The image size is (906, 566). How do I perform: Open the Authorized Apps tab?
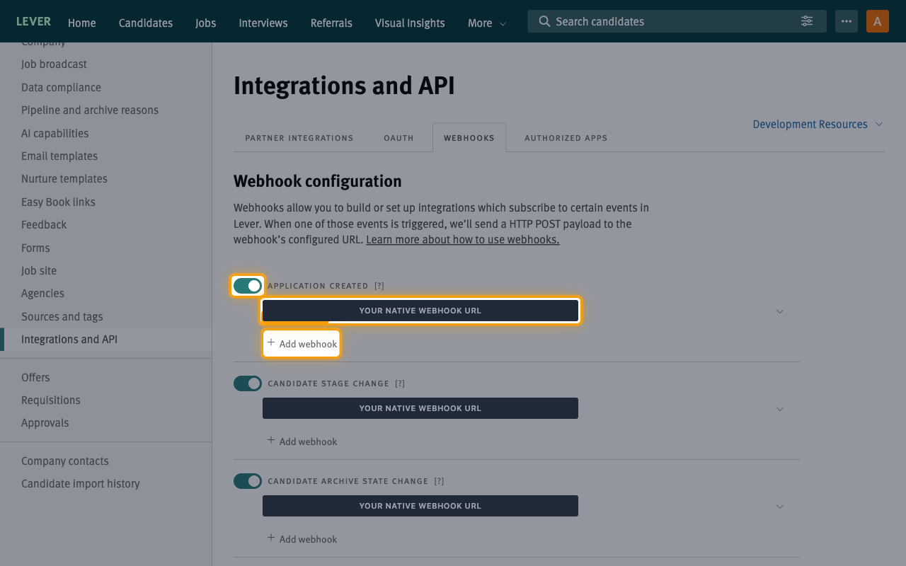pos(566,138)
